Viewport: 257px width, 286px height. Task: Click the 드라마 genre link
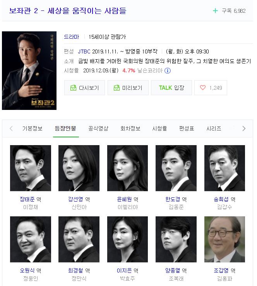click(72, 37)
